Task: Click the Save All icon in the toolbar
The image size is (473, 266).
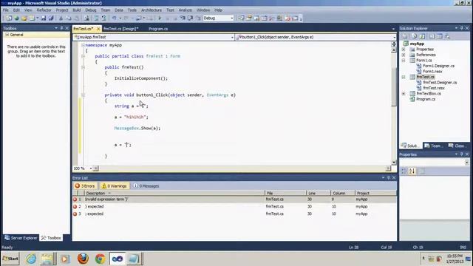Action: [51, 18]
